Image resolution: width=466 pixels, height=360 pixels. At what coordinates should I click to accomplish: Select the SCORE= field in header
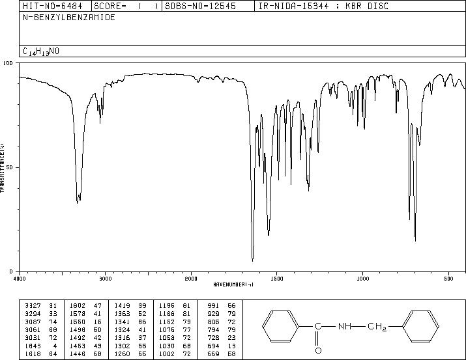[x=126, y=6]
